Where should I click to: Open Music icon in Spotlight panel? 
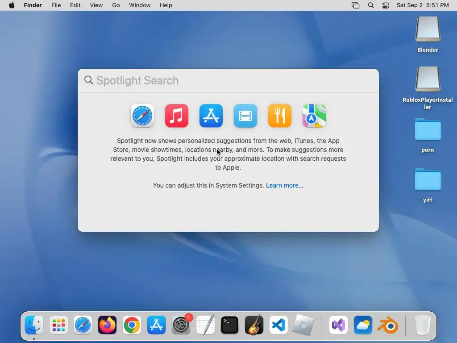(x=177, y=116)
